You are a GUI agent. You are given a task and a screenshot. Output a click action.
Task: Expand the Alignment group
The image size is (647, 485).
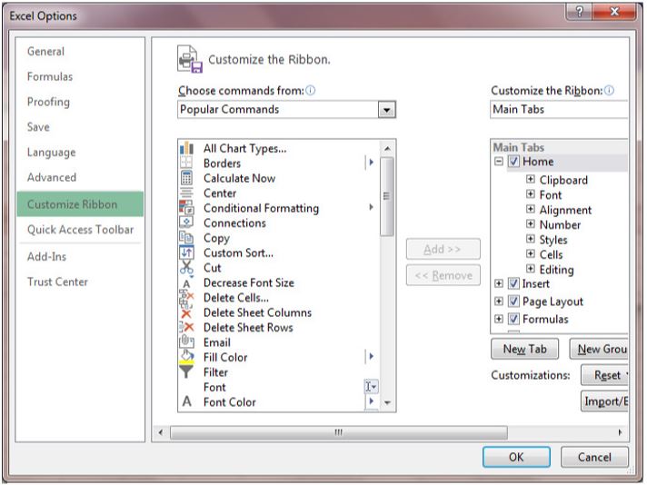[x=530, y=209]
